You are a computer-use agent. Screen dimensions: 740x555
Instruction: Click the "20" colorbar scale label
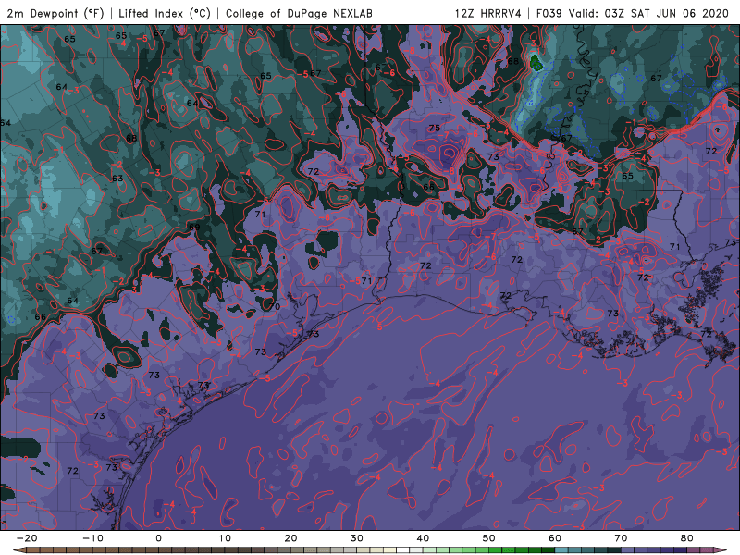pyautogui.click(x=290, y=538)
